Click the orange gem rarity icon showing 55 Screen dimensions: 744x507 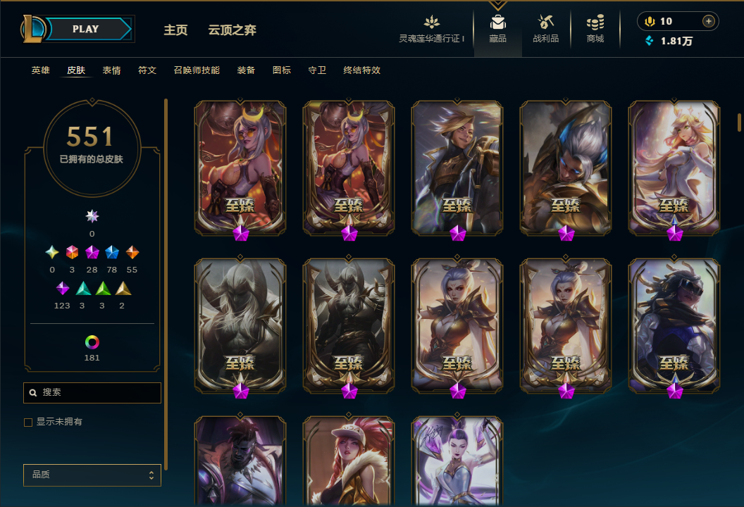coord(132,252)
